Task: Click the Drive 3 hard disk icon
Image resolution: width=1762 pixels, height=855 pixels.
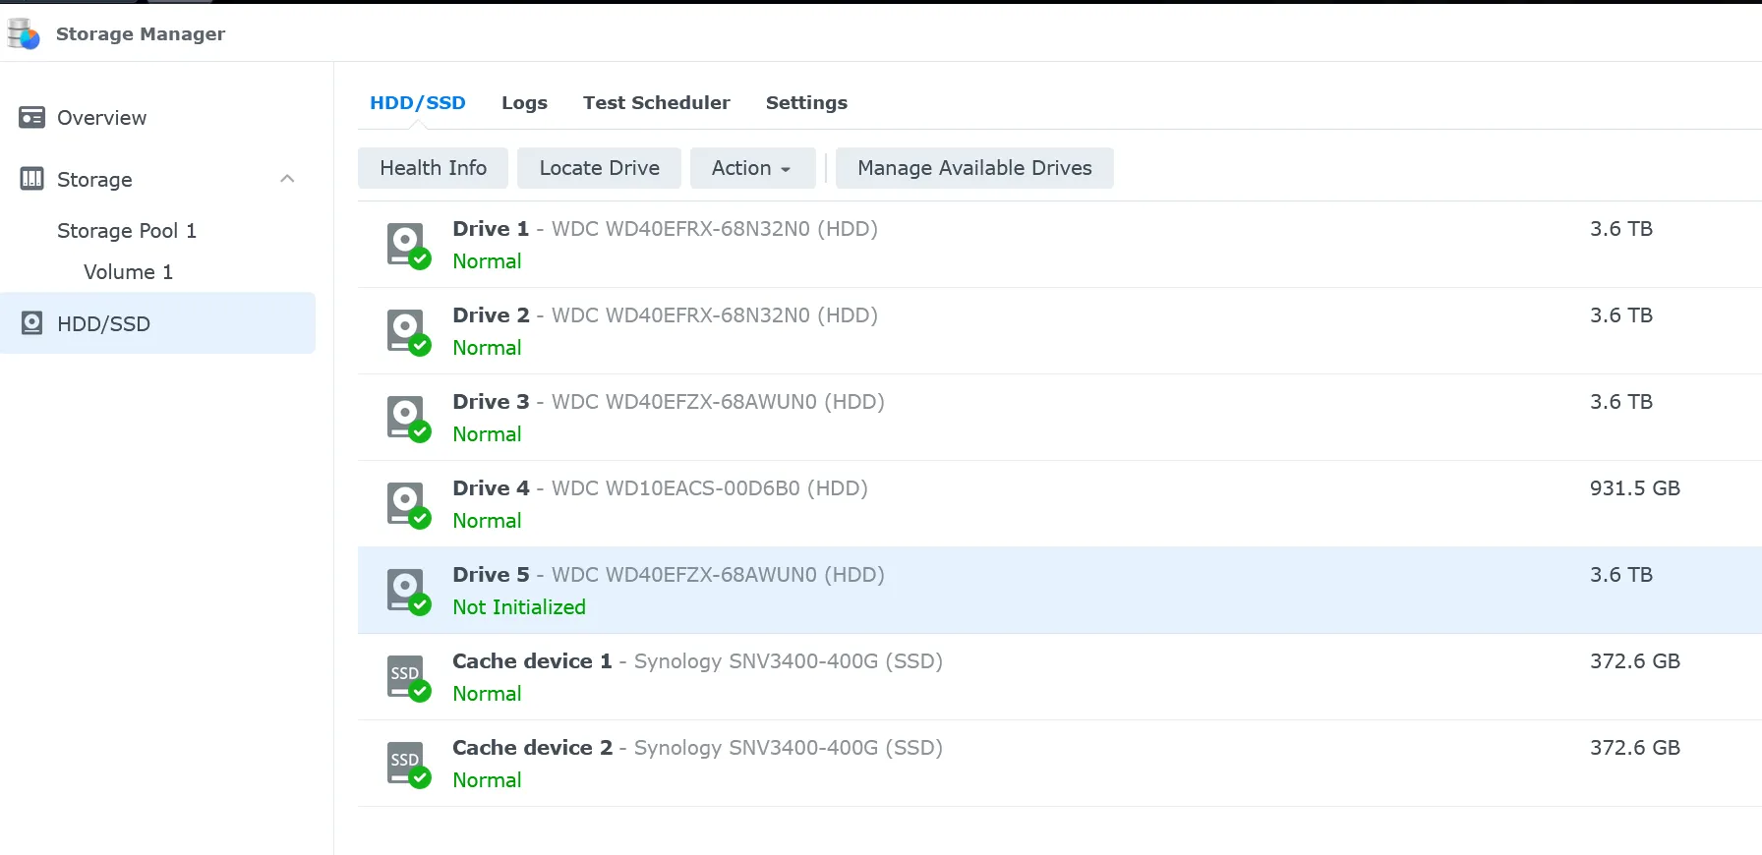Action: (x=408, y=418)
